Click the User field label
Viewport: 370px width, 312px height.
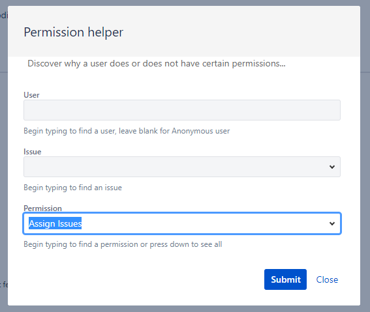click(x=31, y=95)
